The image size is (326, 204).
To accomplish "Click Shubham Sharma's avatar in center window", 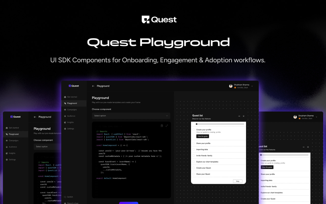I will point(231,86).
